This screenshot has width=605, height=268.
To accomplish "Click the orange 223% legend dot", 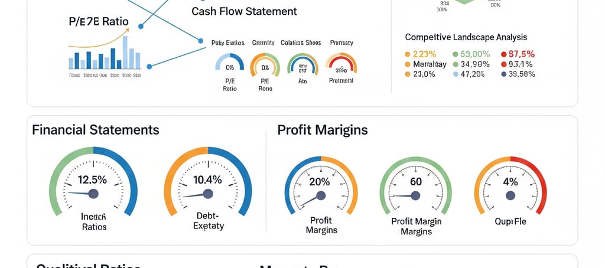I will [407, 54].
